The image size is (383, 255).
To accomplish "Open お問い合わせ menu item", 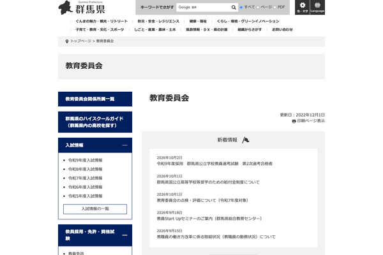I will 282,29.
